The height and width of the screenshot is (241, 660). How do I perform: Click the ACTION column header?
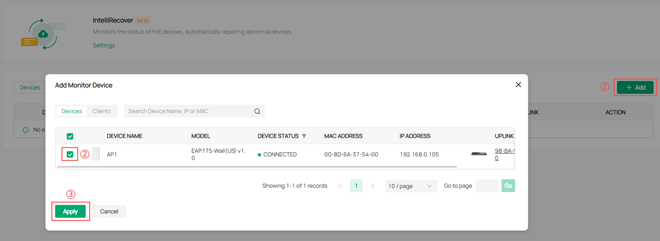615,112
